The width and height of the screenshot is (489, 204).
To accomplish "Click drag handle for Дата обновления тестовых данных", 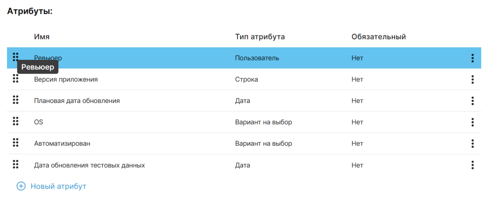I will point(16,164).
